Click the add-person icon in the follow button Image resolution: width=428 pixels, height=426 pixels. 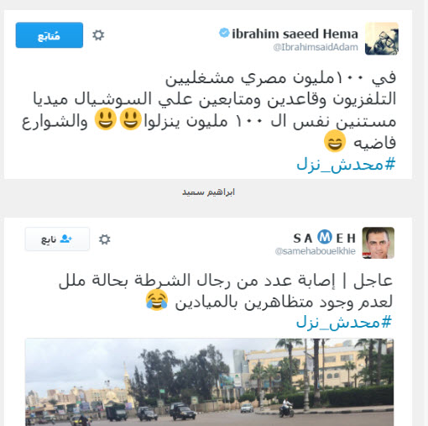point(66,239)
